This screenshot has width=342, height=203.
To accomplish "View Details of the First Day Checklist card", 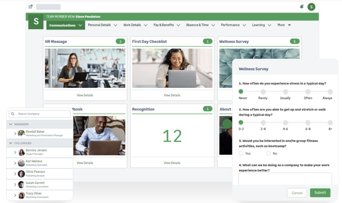I will [172, 95].
